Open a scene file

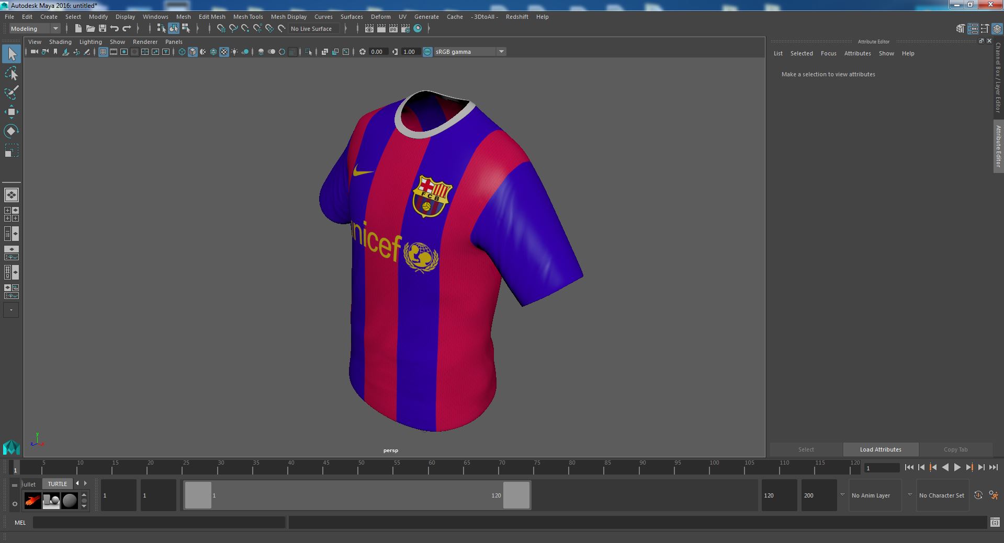pos(91,29)
